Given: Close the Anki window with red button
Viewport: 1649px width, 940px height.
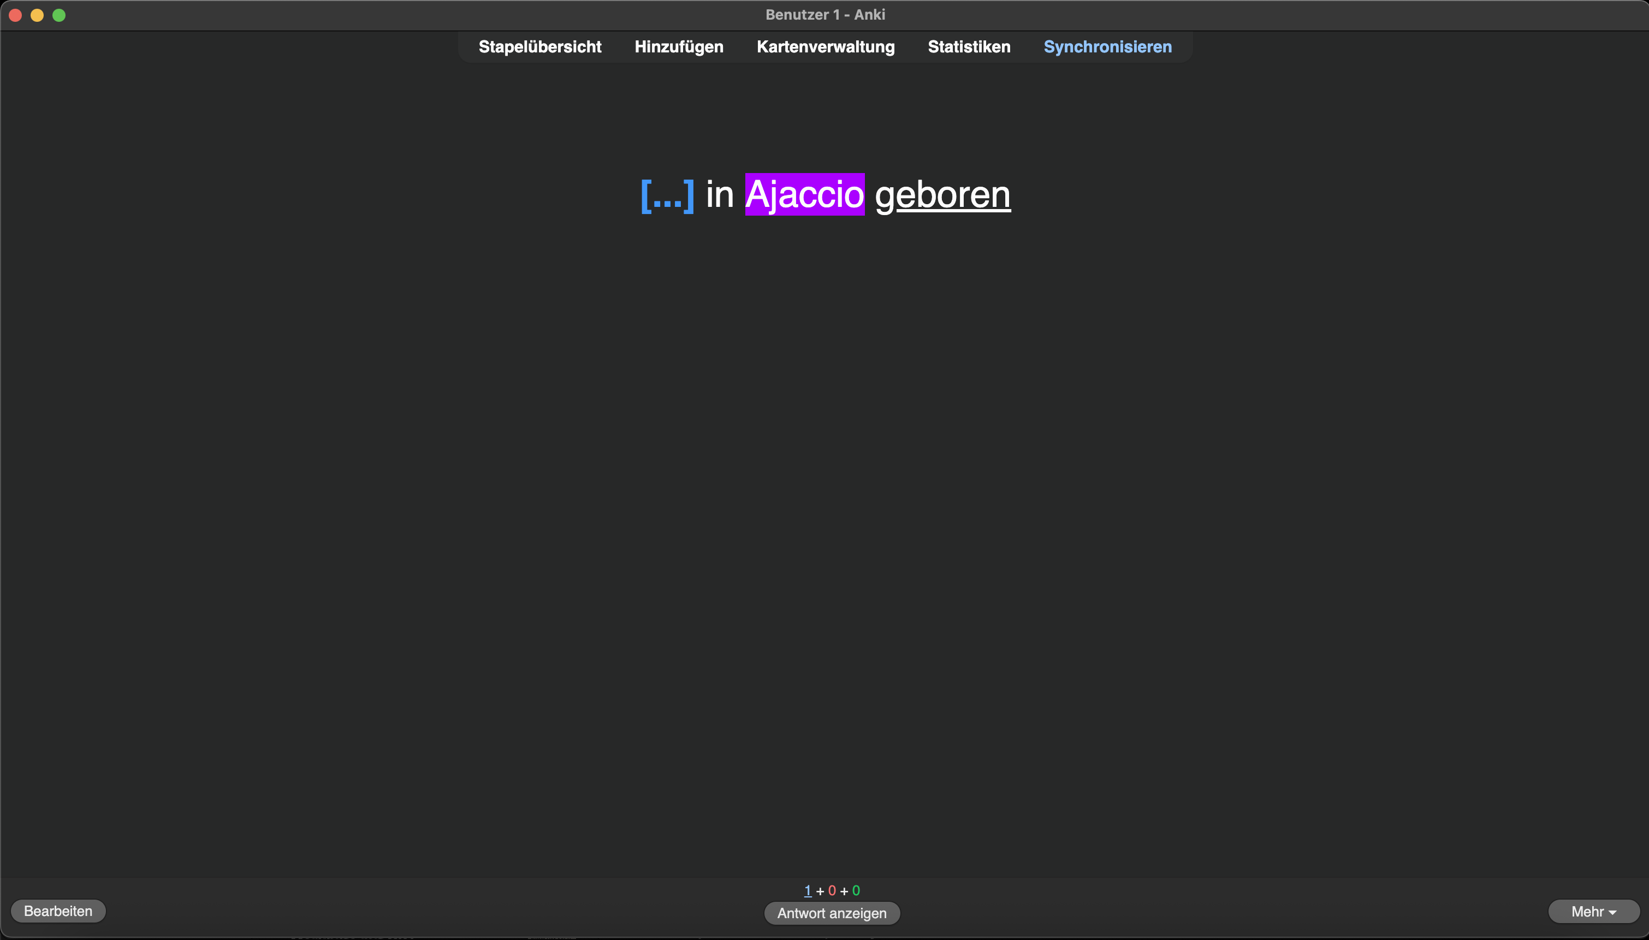Looking at the screenshot, I should 15,15.
